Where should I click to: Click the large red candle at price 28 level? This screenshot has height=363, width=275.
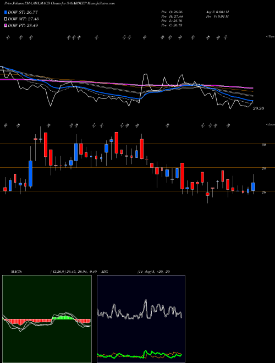pyautogui.click(x=183, y=176)
